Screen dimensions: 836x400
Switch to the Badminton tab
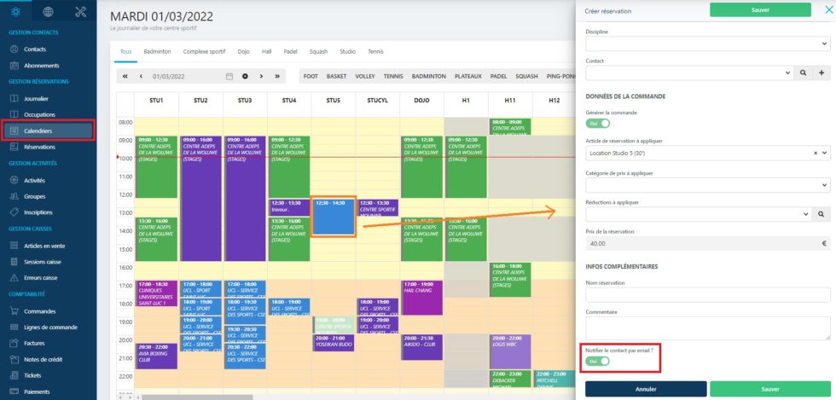point(157,51)
